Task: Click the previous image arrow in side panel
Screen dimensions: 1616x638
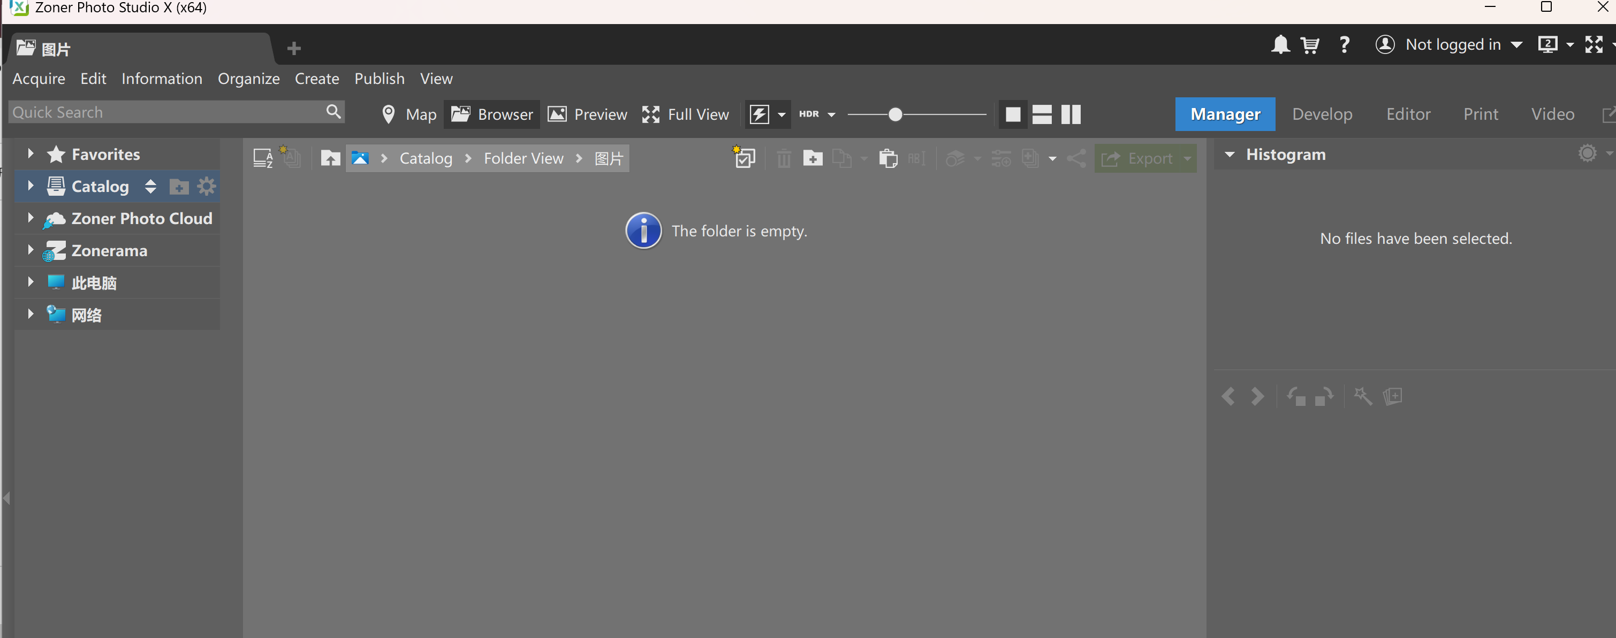Action: coord(1228,396)
